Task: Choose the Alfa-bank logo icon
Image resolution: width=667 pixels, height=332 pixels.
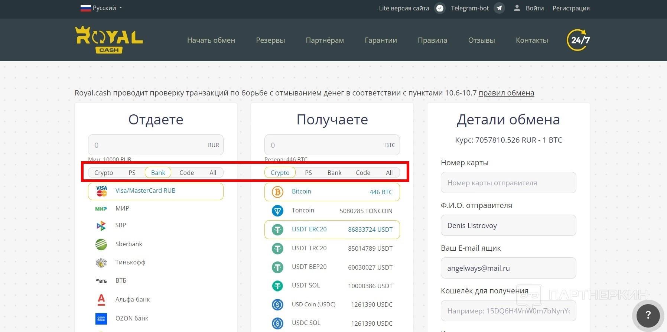Action: point(101,299)
